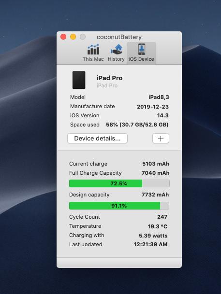Click the plus button beside Device details
This screenshot has height=294, width=221.
coord(161,139)
